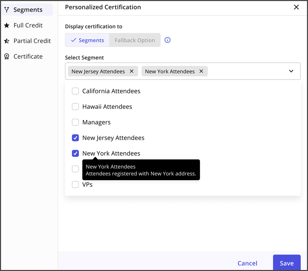Image resolution: width=308 pixels, height=271 pixels.
Task: Click the New York Attendees option label
Action: click(x=111, y=153)
